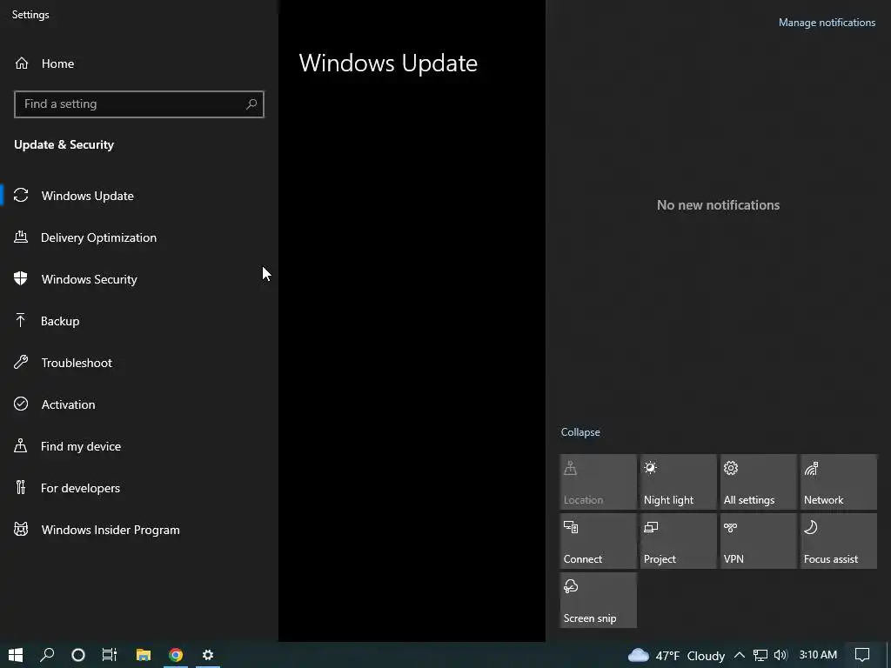Open Windows Security section

(138, 279)
